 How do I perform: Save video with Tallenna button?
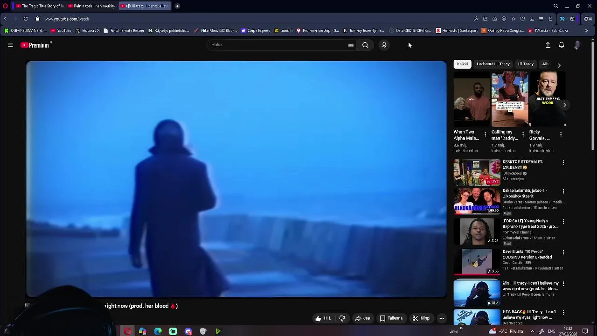(391, 318)
